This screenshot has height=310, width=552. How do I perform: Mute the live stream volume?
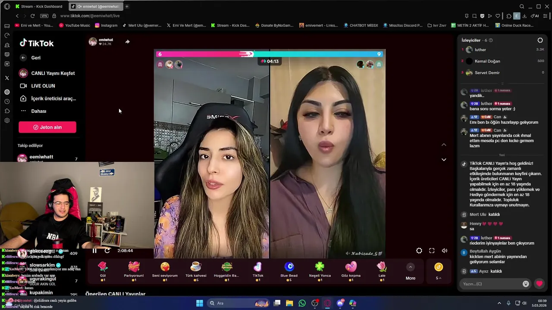445,251
